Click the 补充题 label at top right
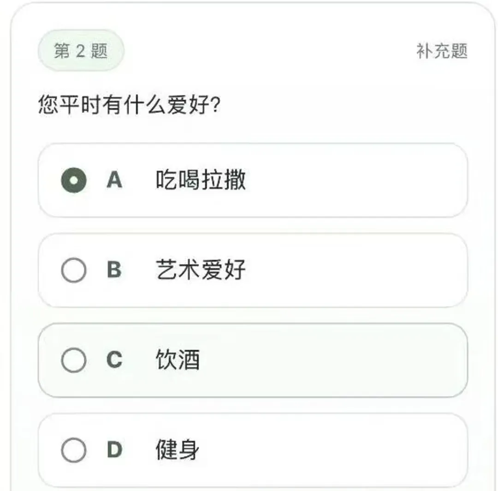Viewport: 498px width, 491px height. point(442,51)
